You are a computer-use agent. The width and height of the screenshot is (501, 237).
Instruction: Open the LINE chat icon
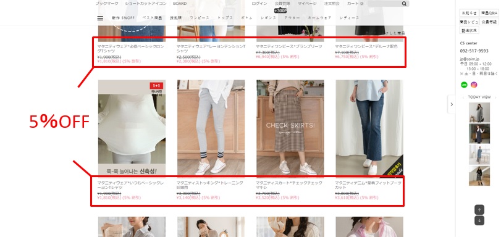click(x=464, y=85)
